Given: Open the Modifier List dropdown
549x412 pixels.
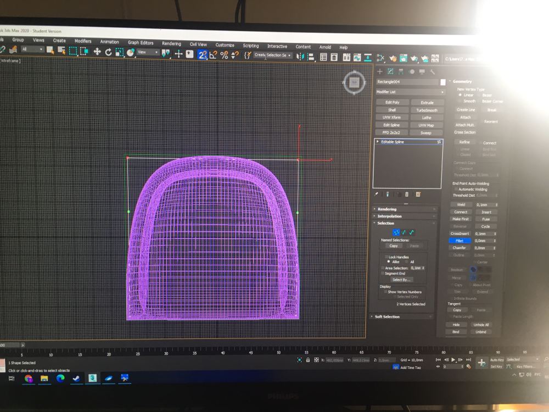Looking at the screenshot, I should [410, 92].
